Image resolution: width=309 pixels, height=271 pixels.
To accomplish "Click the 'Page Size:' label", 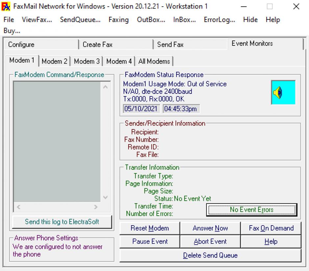I will [158, 191].
